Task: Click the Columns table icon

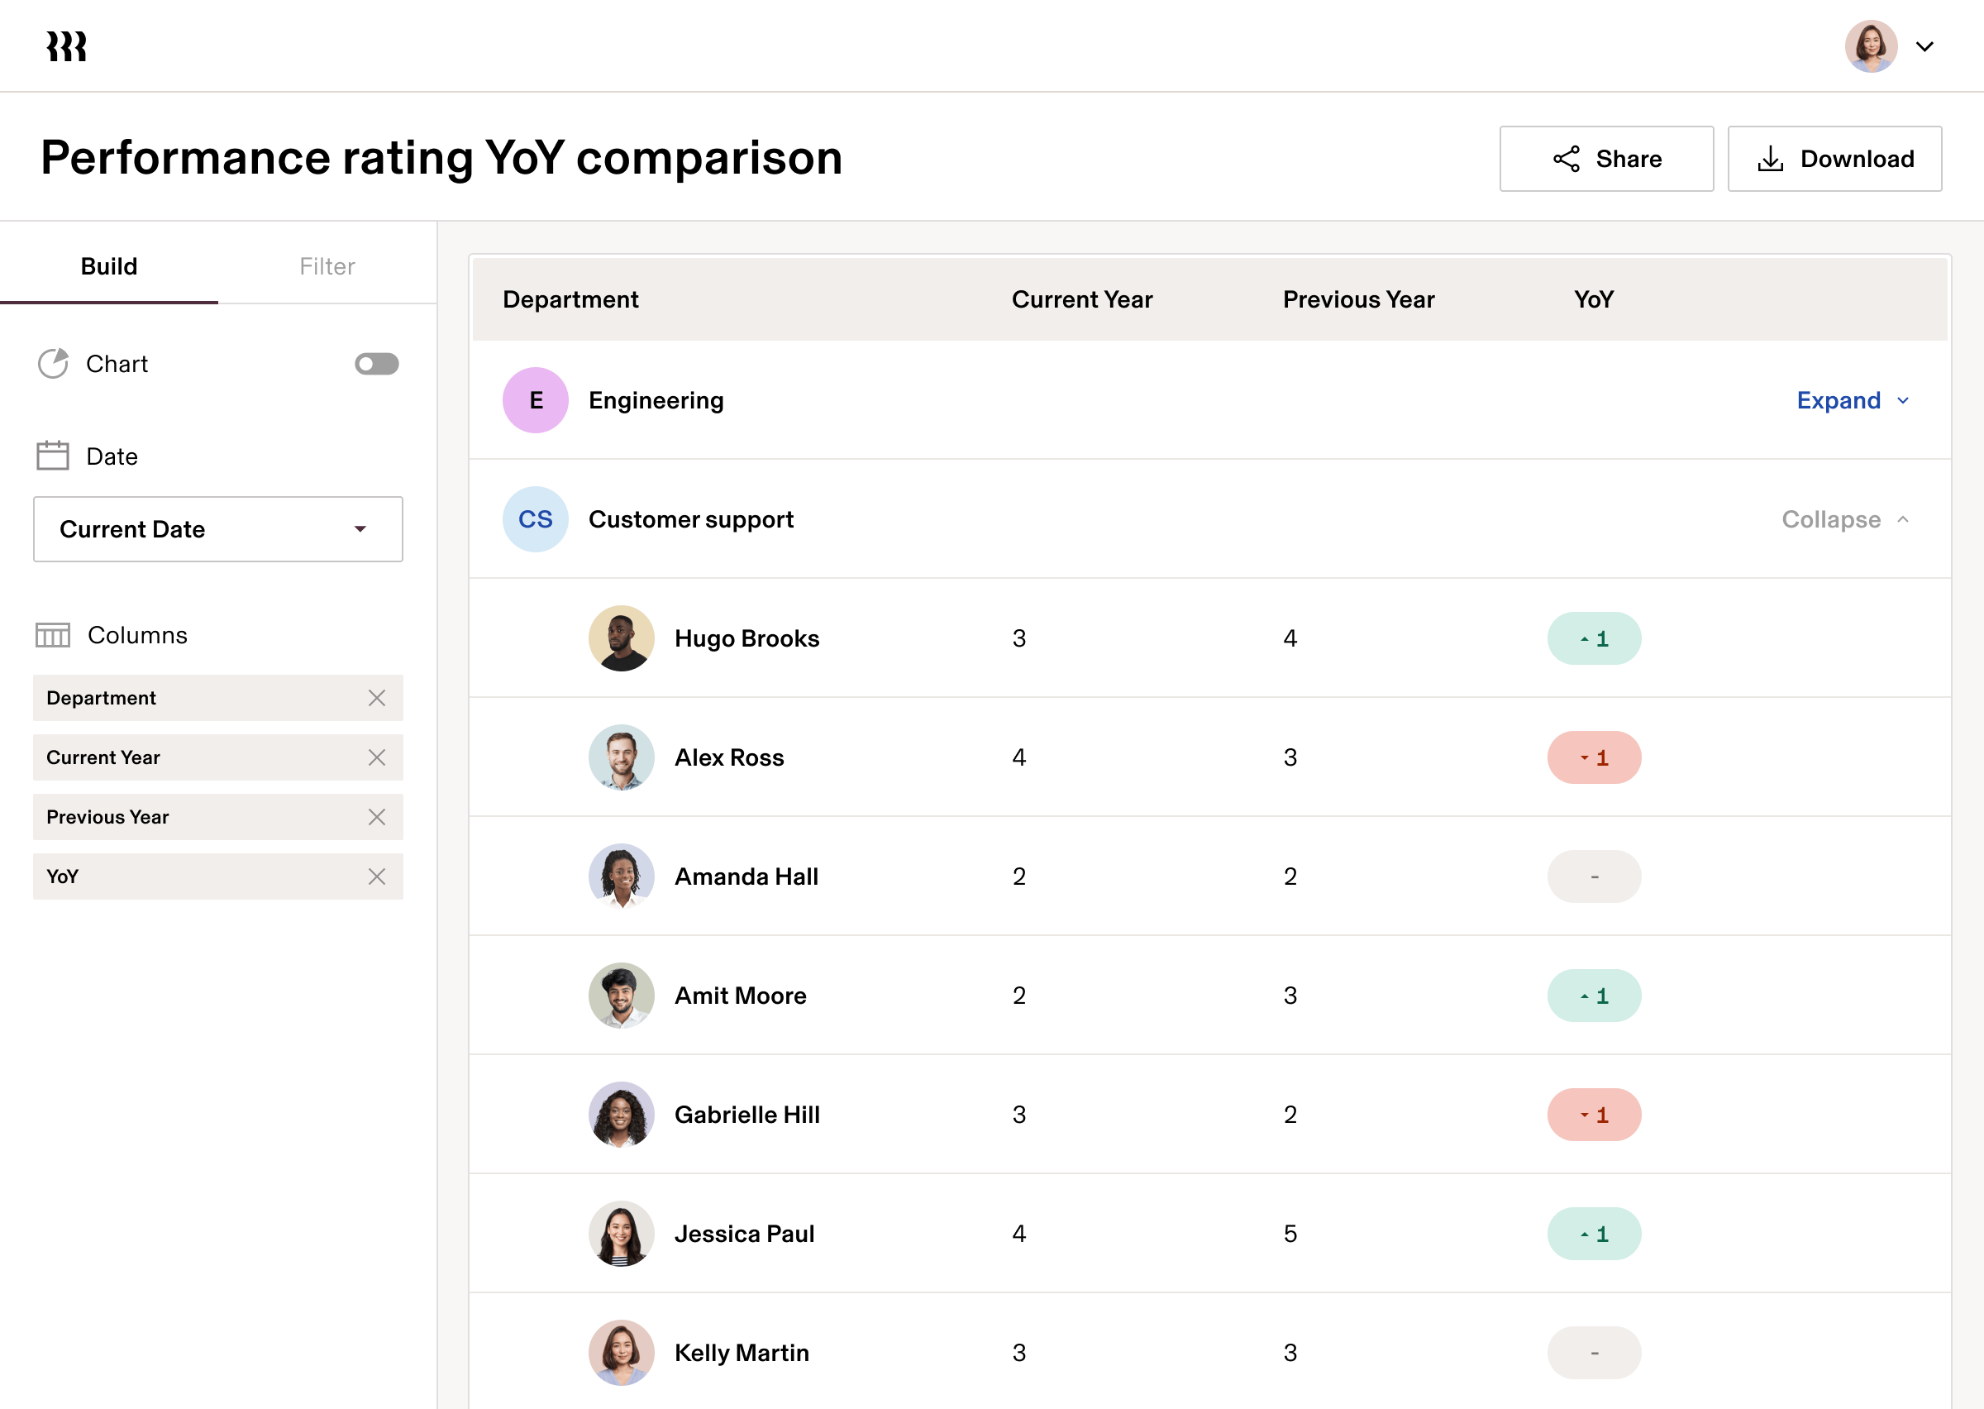Action: (x=52, y=634)
